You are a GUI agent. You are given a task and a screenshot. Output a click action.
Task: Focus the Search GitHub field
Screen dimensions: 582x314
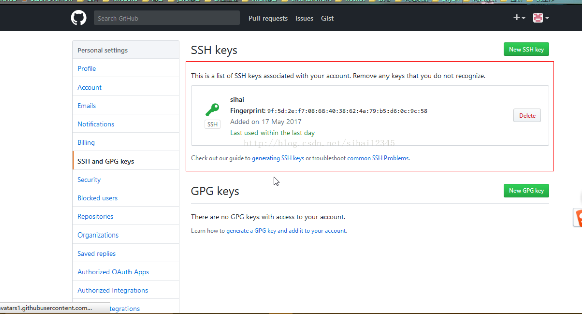click(x=167, y=18)
